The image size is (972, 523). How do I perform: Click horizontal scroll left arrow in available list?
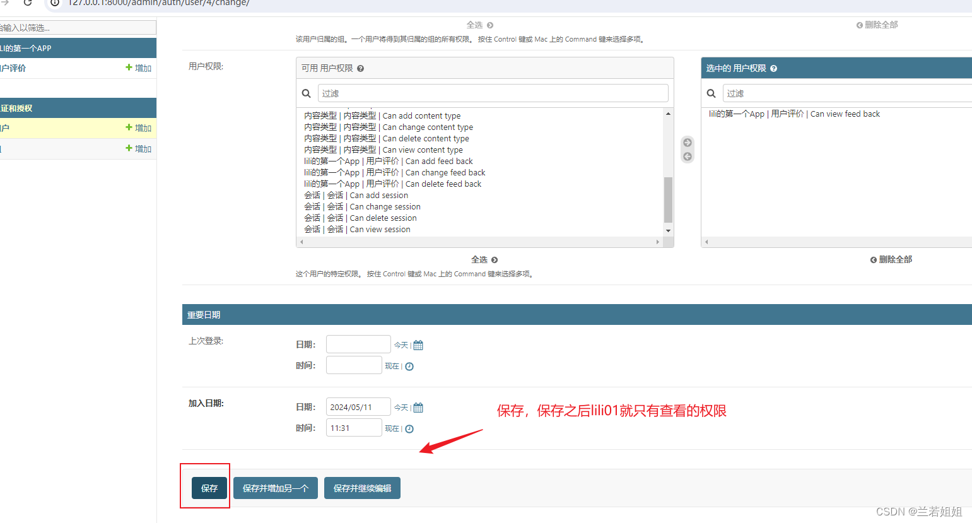[x=302, y=242]
